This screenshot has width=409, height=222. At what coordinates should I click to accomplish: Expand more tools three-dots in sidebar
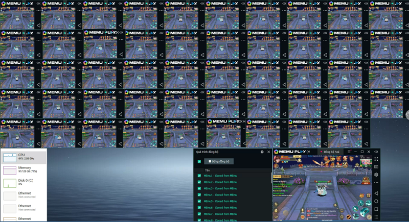tap(376, 182)
